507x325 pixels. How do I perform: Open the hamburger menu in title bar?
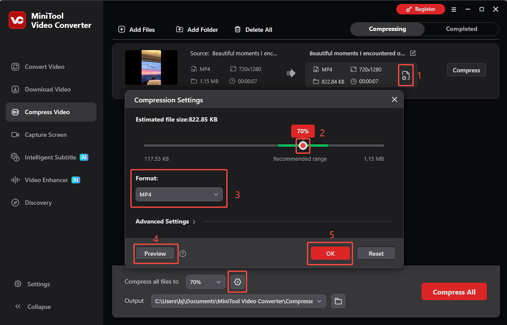tap(454, 10)
